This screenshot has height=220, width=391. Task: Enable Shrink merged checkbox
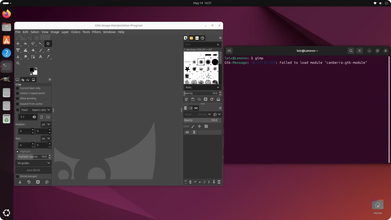point(17,176)
